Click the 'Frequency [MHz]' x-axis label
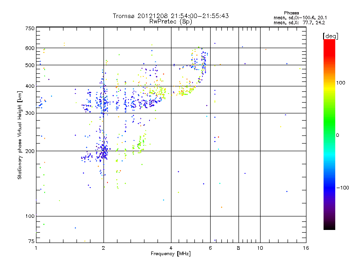360x270 pixels. click(x=171, y=254)
